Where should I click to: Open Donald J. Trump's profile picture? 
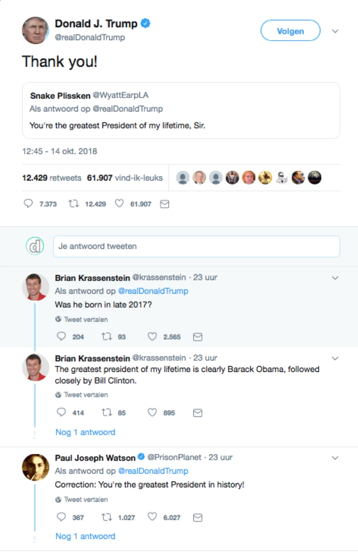click(35, 31)
